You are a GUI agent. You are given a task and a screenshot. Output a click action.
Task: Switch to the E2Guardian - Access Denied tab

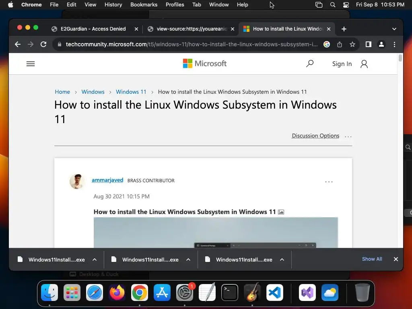(x=93, y=29)
